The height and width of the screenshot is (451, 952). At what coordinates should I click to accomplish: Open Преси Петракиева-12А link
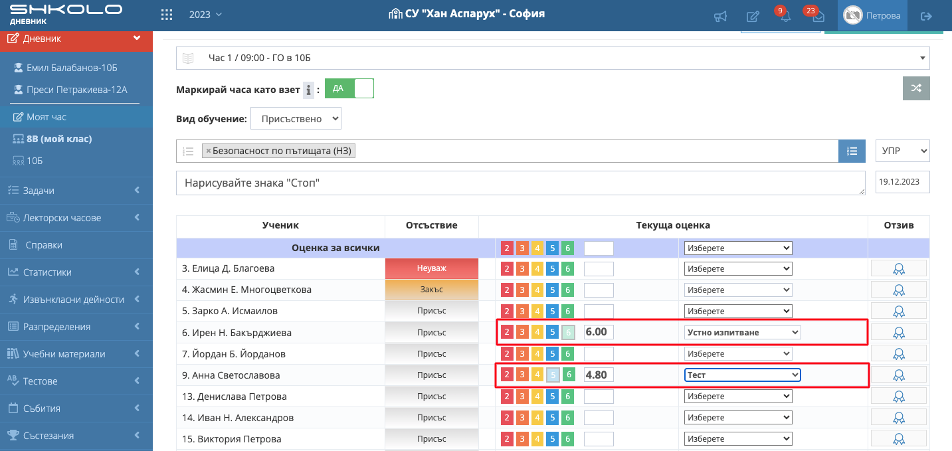tap(76, 90)
